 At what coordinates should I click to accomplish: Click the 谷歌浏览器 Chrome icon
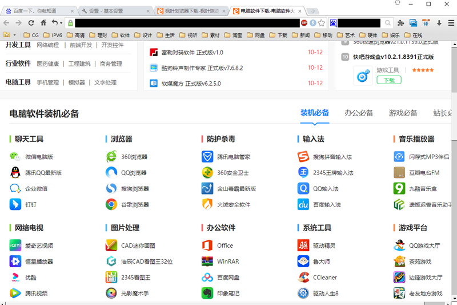[x=111, y=204]
